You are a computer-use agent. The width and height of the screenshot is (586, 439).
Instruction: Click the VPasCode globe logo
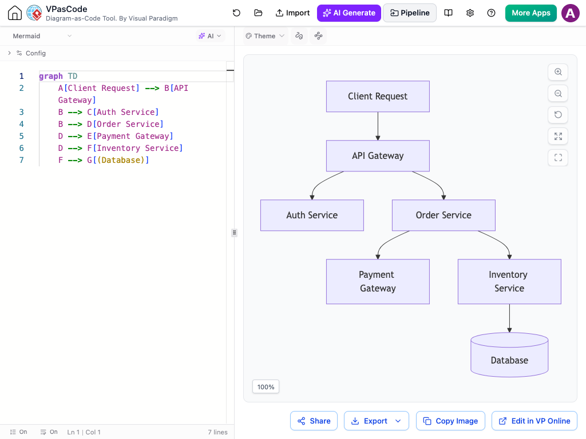(x=34, y=13)
